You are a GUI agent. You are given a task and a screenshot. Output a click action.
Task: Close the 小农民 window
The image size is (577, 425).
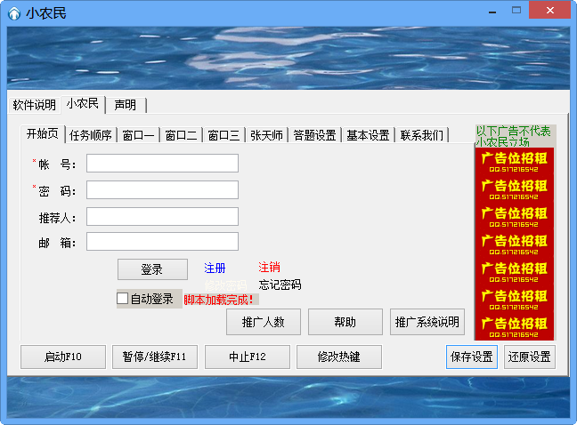coord(550,11)
